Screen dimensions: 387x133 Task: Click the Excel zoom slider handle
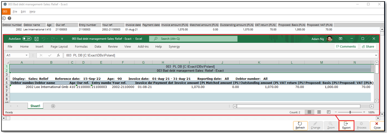tap(350, 112)
